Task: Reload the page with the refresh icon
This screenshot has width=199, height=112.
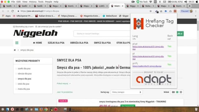Action: click(12, 11)
